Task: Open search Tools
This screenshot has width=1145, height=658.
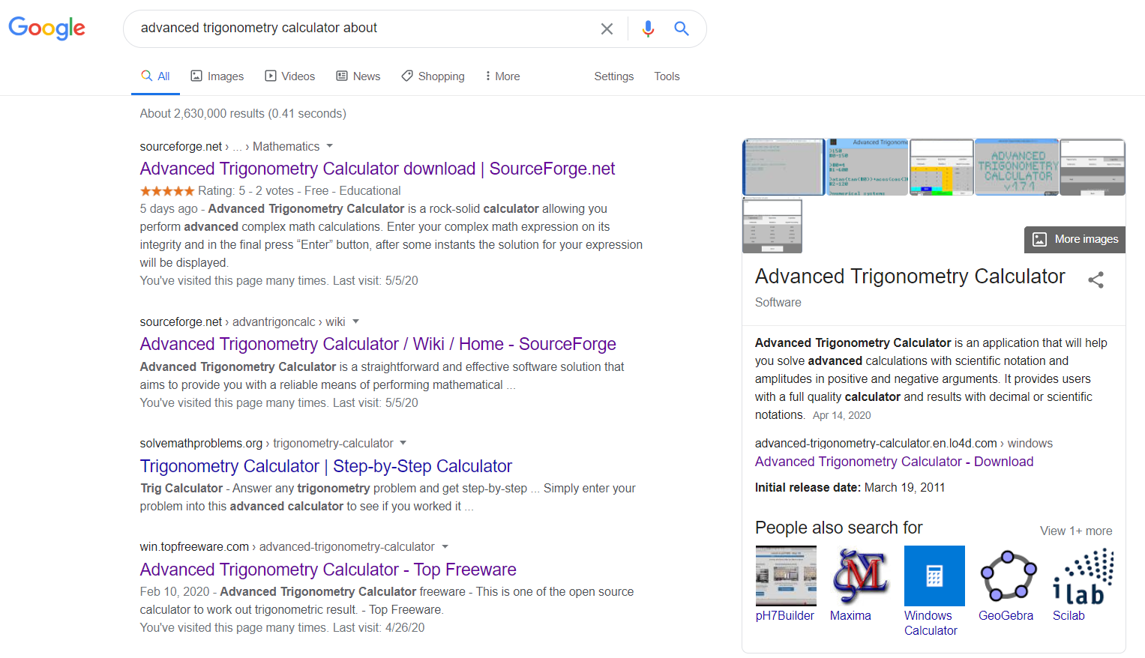Action: tap(667, 76)
